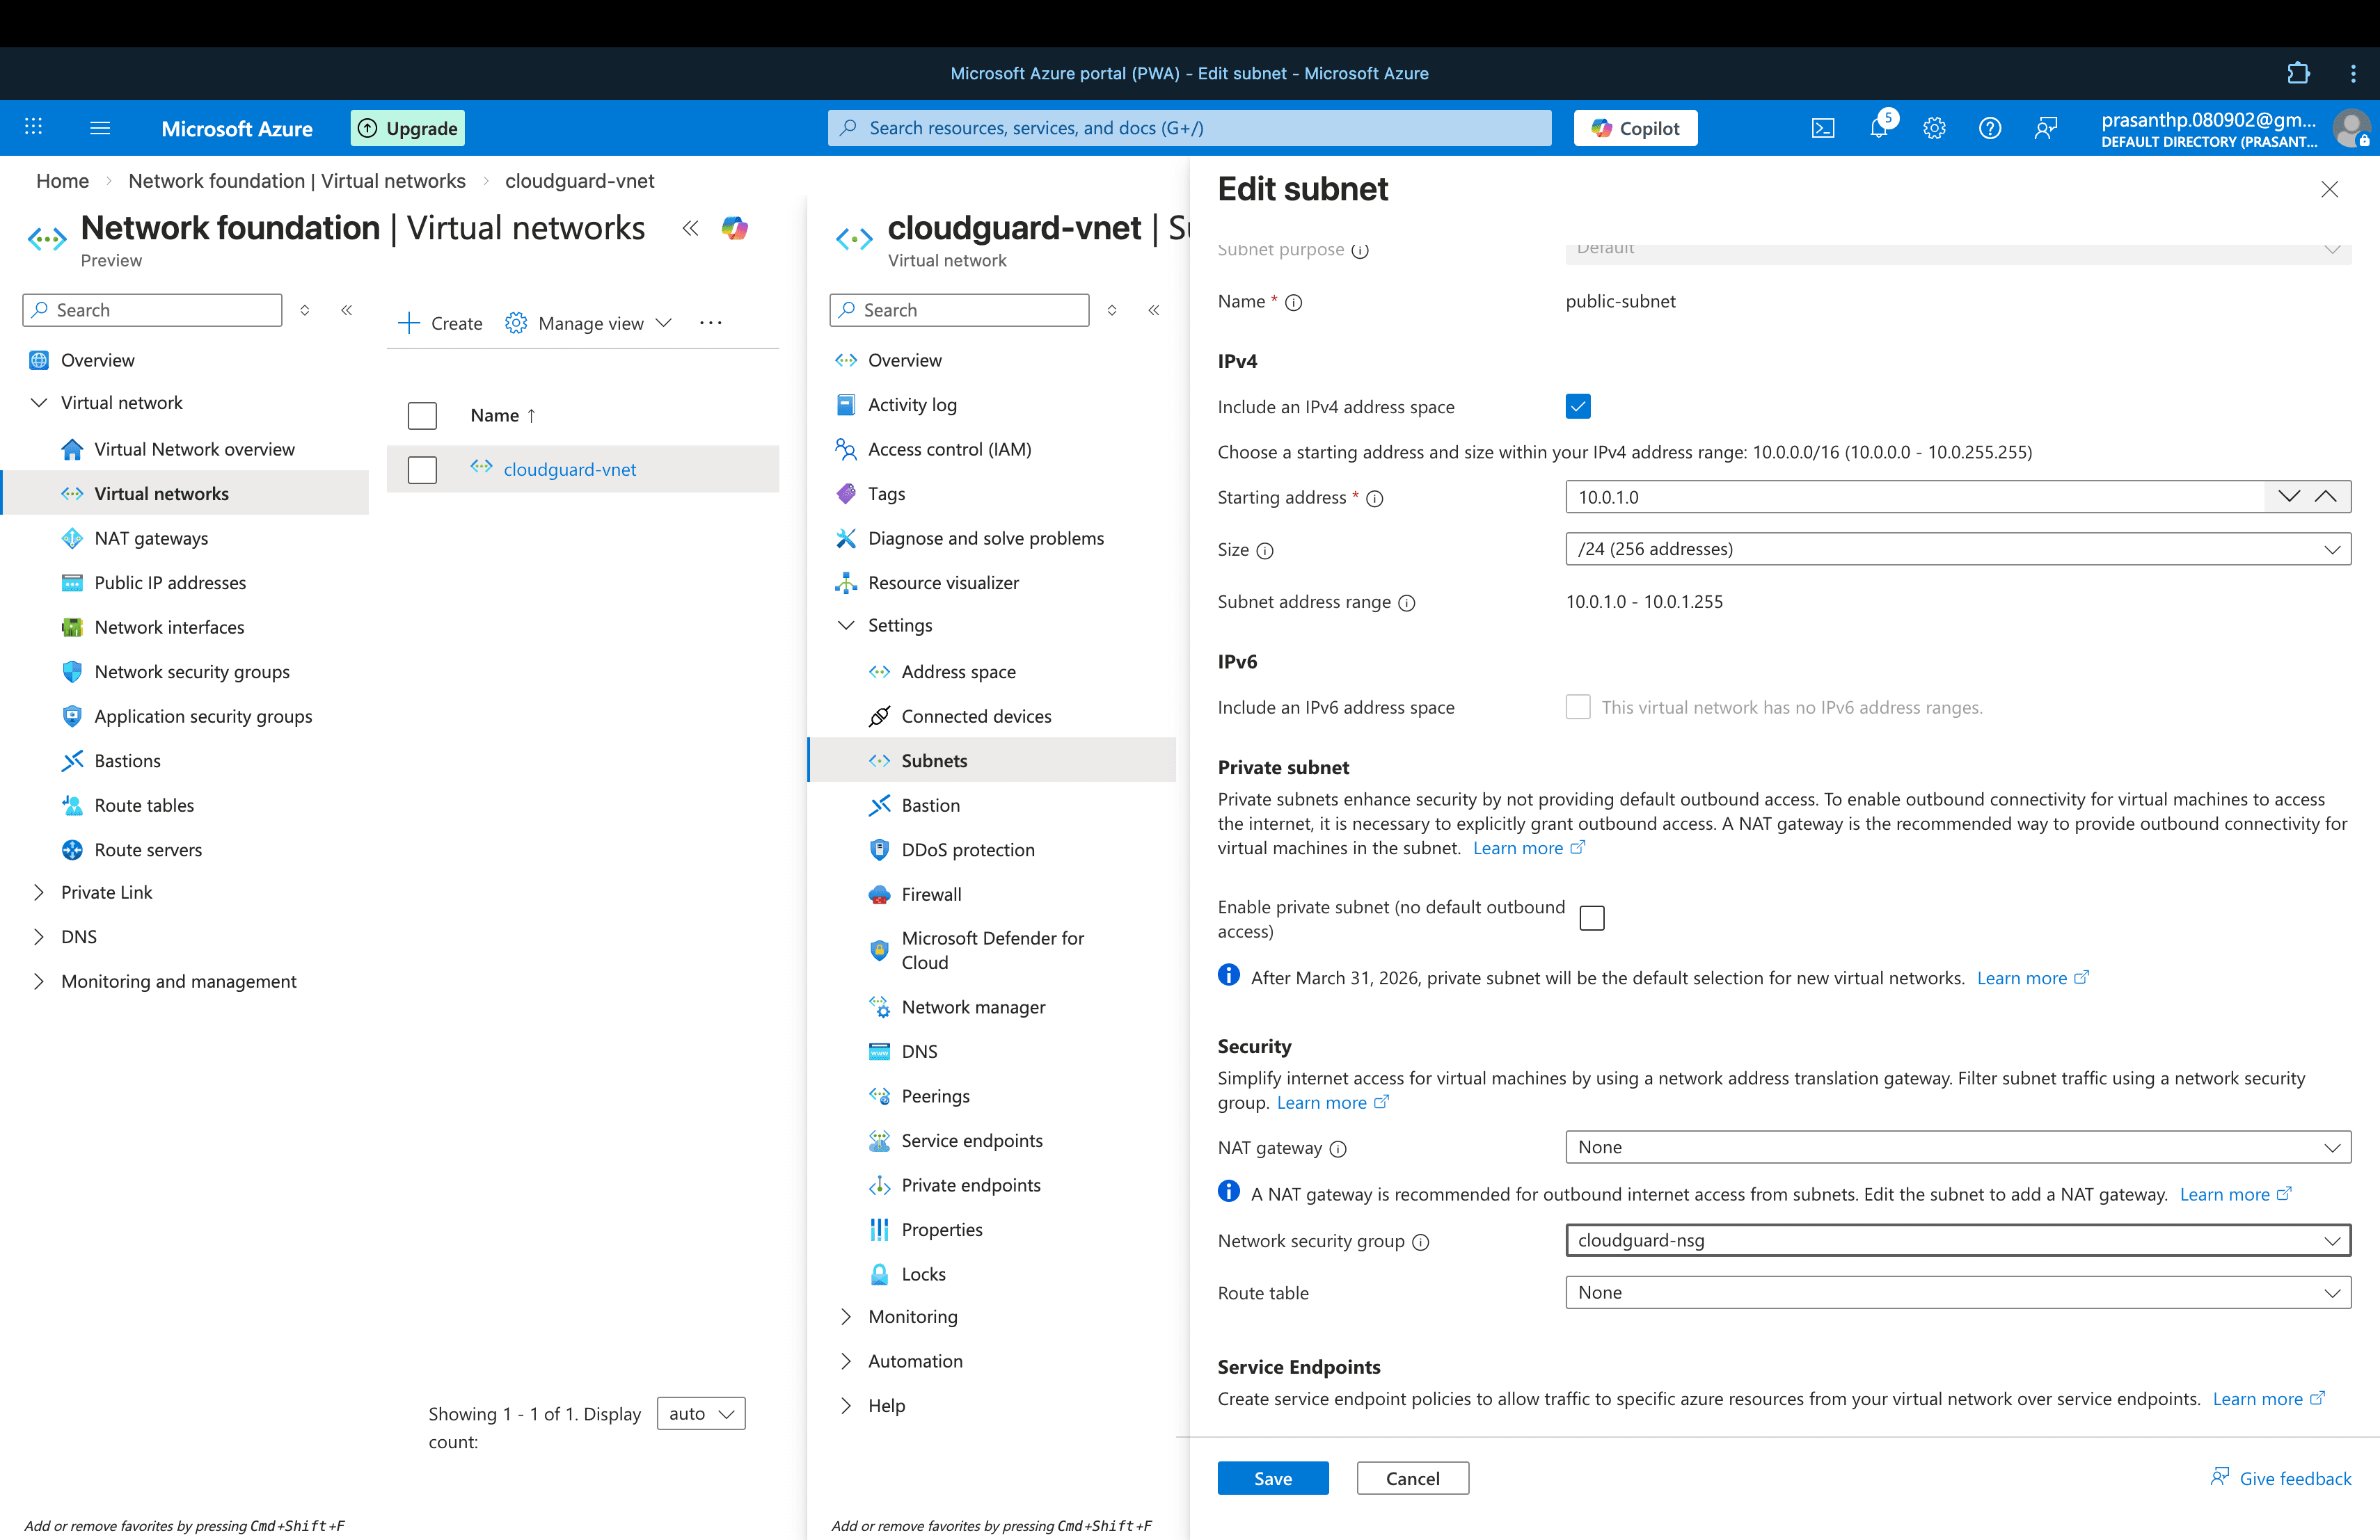Open Route tables in left menu
The height and width of the screenshot is (1540, 2380).
(x=144, y=805)
